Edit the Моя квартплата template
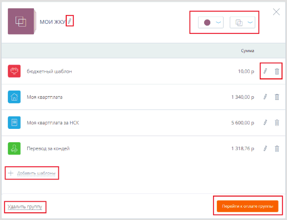 coord(265,97)
